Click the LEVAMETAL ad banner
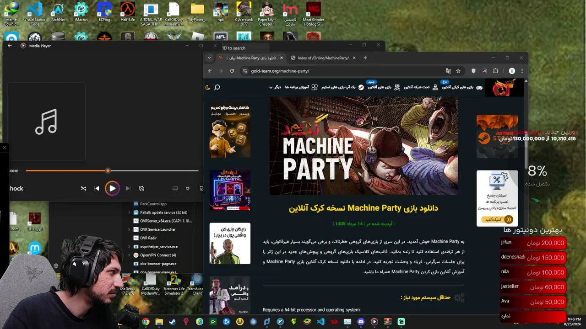This screenshot has height=329, width=586. point(230,190)
